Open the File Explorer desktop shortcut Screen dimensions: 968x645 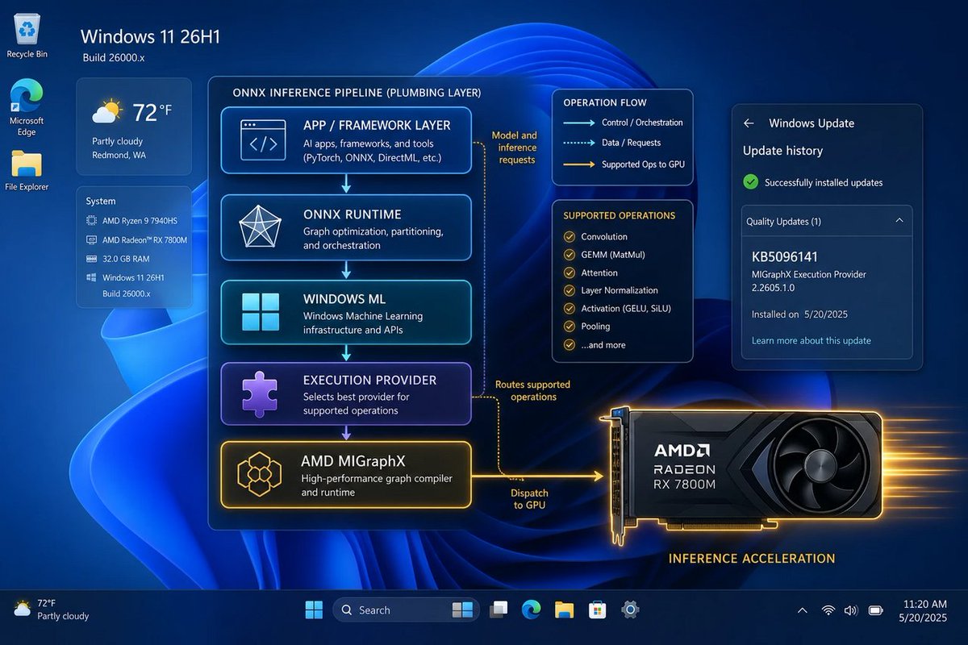27,170
